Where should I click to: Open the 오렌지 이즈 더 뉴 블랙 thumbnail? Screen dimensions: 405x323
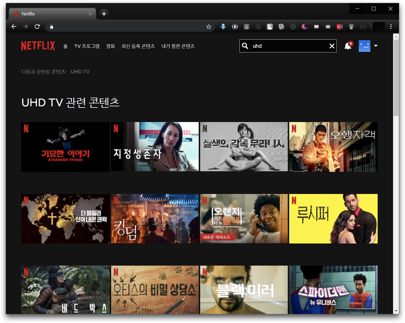tap(244, 219)
